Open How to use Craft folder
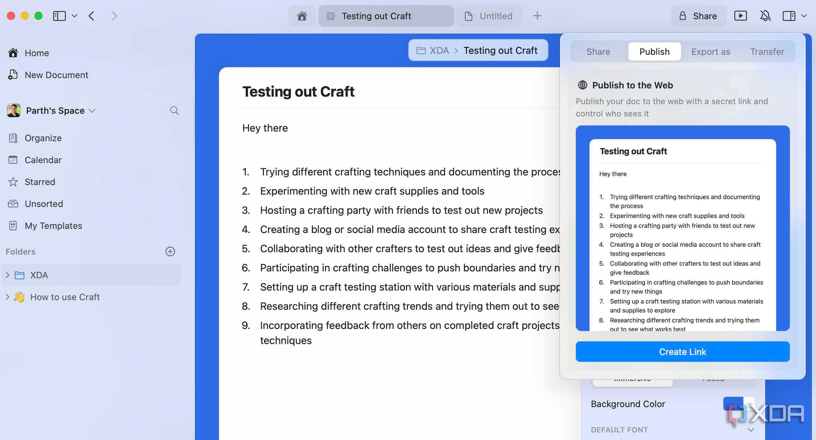 pos(65,297)
